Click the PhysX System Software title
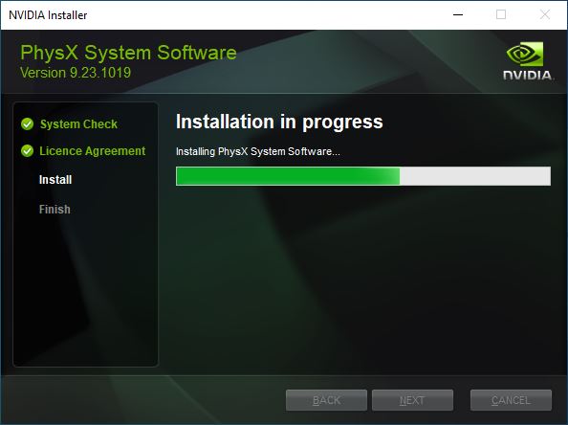The height and width of the screenshot is (425, 568). point(128,53)
